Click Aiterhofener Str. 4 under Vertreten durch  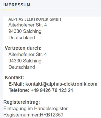pos(28,55)
